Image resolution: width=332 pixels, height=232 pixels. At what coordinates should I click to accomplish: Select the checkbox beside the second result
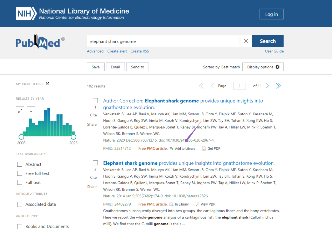click(95, 163)
